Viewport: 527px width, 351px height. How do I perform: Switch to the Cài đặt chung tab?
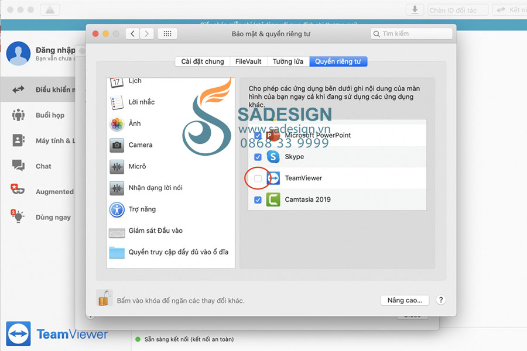click(x=203, y=61)
